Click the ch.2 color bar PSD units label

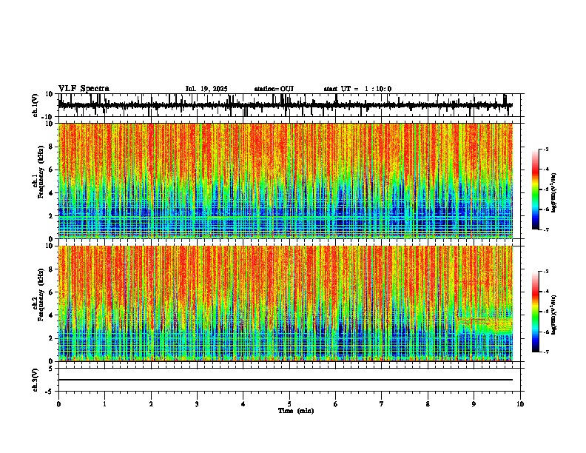click(554, 315)
